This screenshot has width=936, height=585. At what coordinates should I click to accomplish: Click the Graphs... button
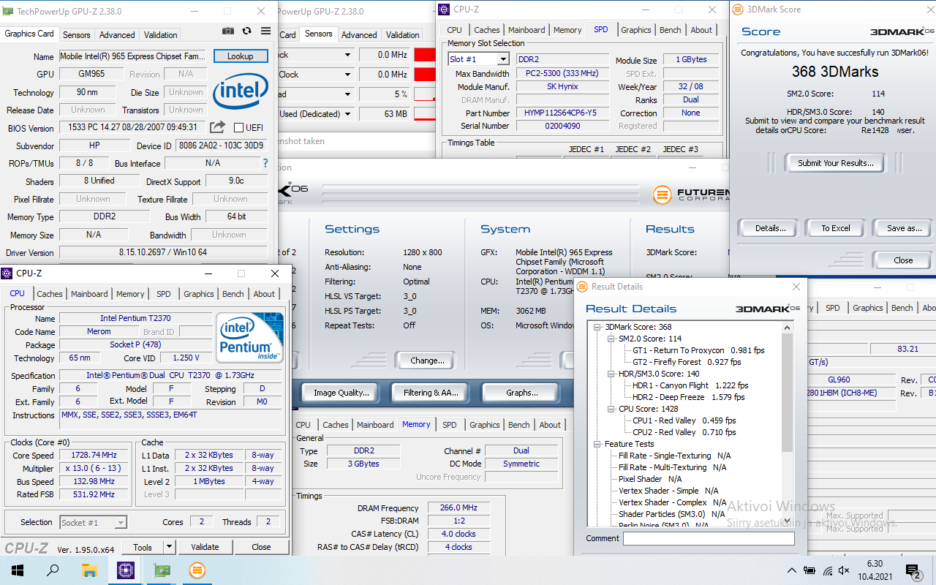[522, 393]
